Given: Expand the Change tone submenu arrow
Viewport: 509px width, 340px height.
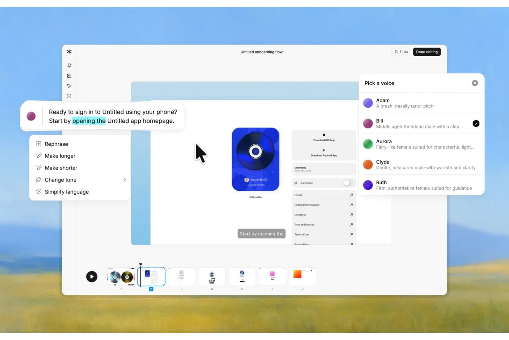Looking at the screenshot, I should tap(124, 180).
